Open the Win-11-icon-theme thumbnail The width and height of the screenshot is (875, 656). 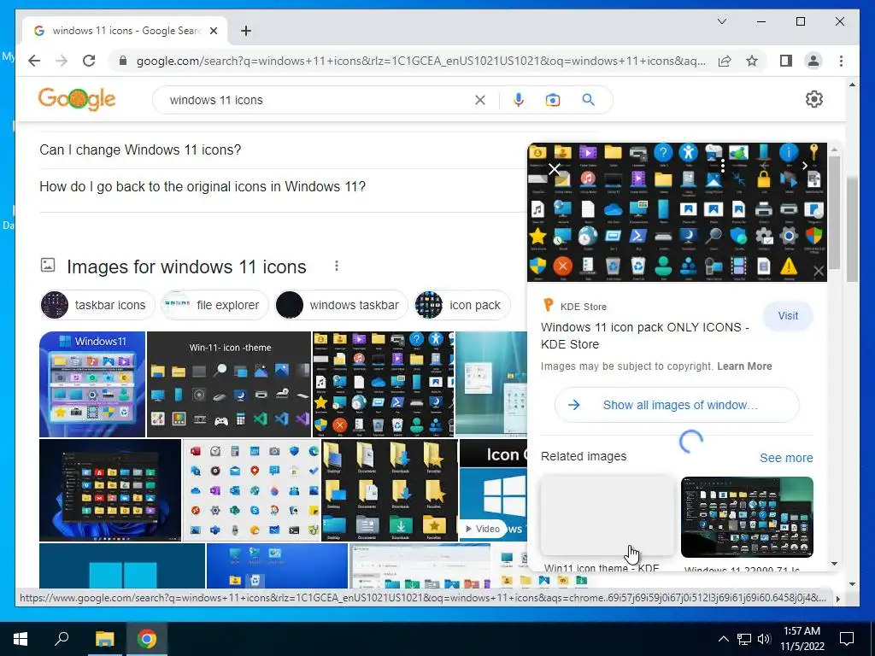(229, 384)
